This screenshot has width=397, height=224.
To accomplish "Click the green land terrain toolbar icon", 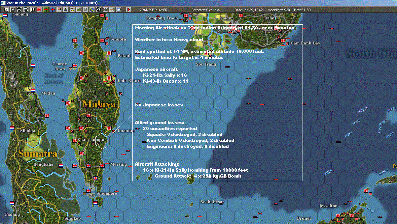I will (x=79, y=10).
